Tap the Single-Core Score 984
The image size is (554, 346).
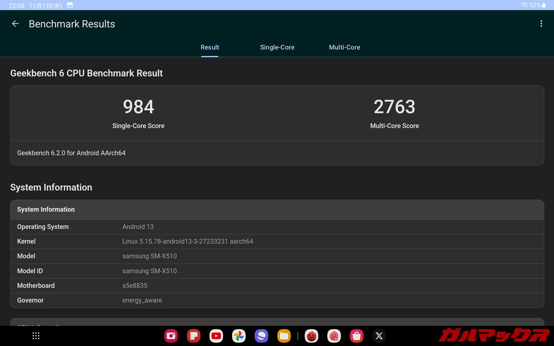coord(138,107)
